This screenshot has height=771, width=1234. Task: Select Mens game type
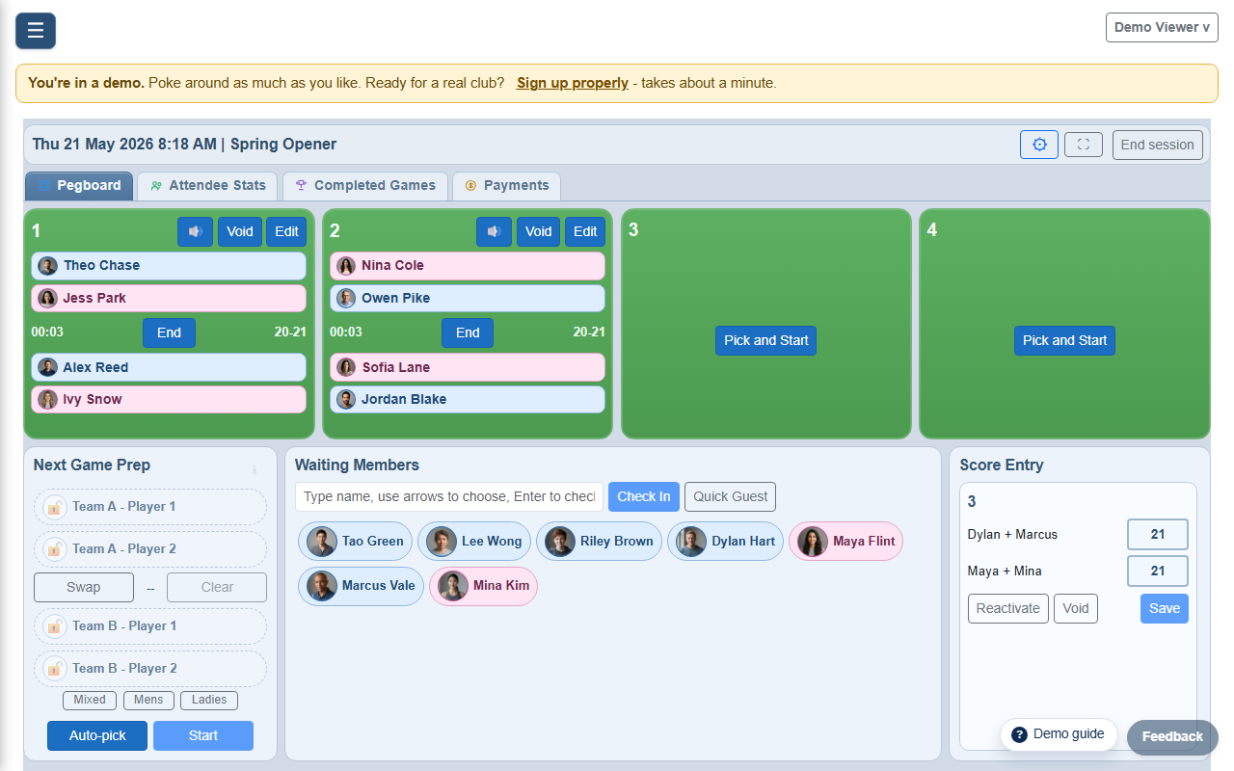coord(148,701)
